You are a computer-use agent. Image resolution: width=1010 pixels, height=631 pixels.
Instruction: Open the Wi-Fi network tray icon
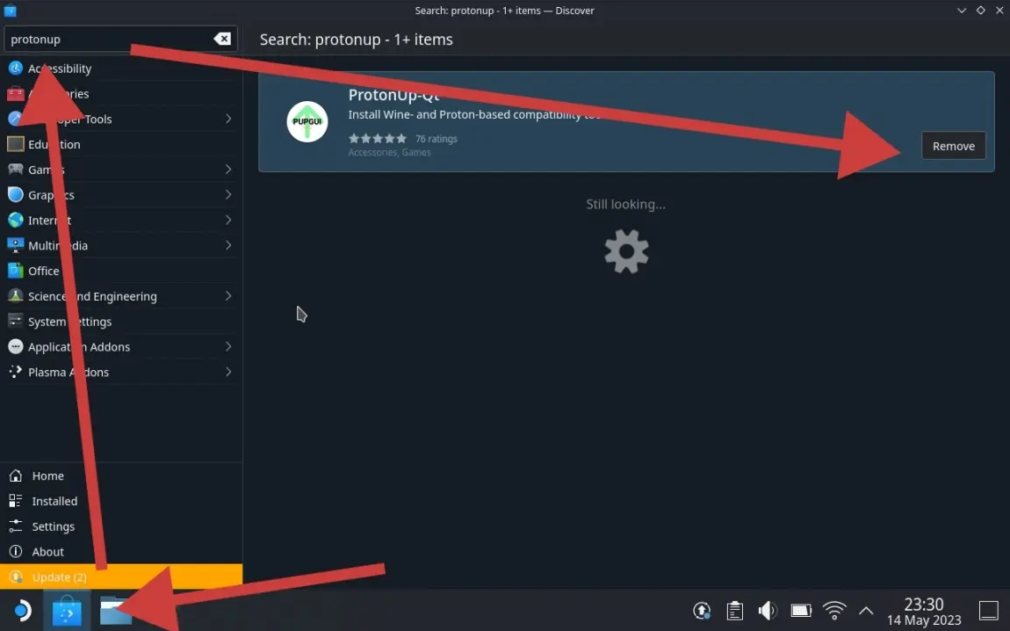[834, 611]
